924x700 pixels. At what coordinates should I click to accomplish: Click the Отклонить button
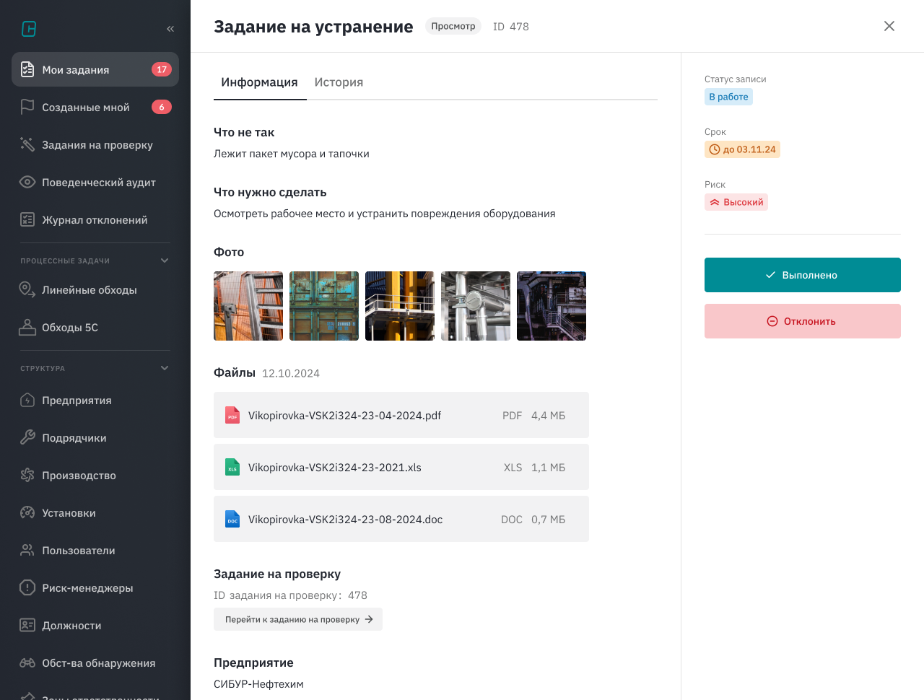[803, 321]
